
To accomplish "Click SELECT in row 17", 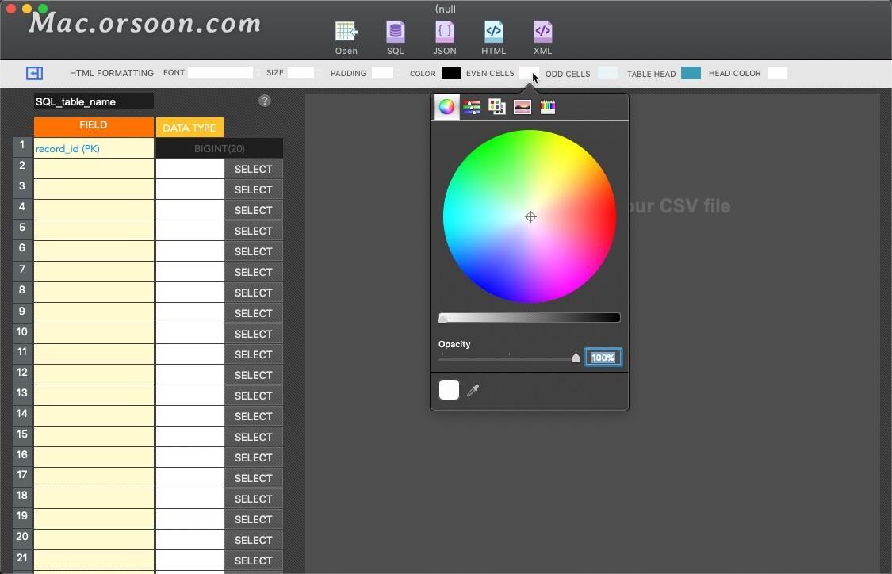I will tap(253, 478).
